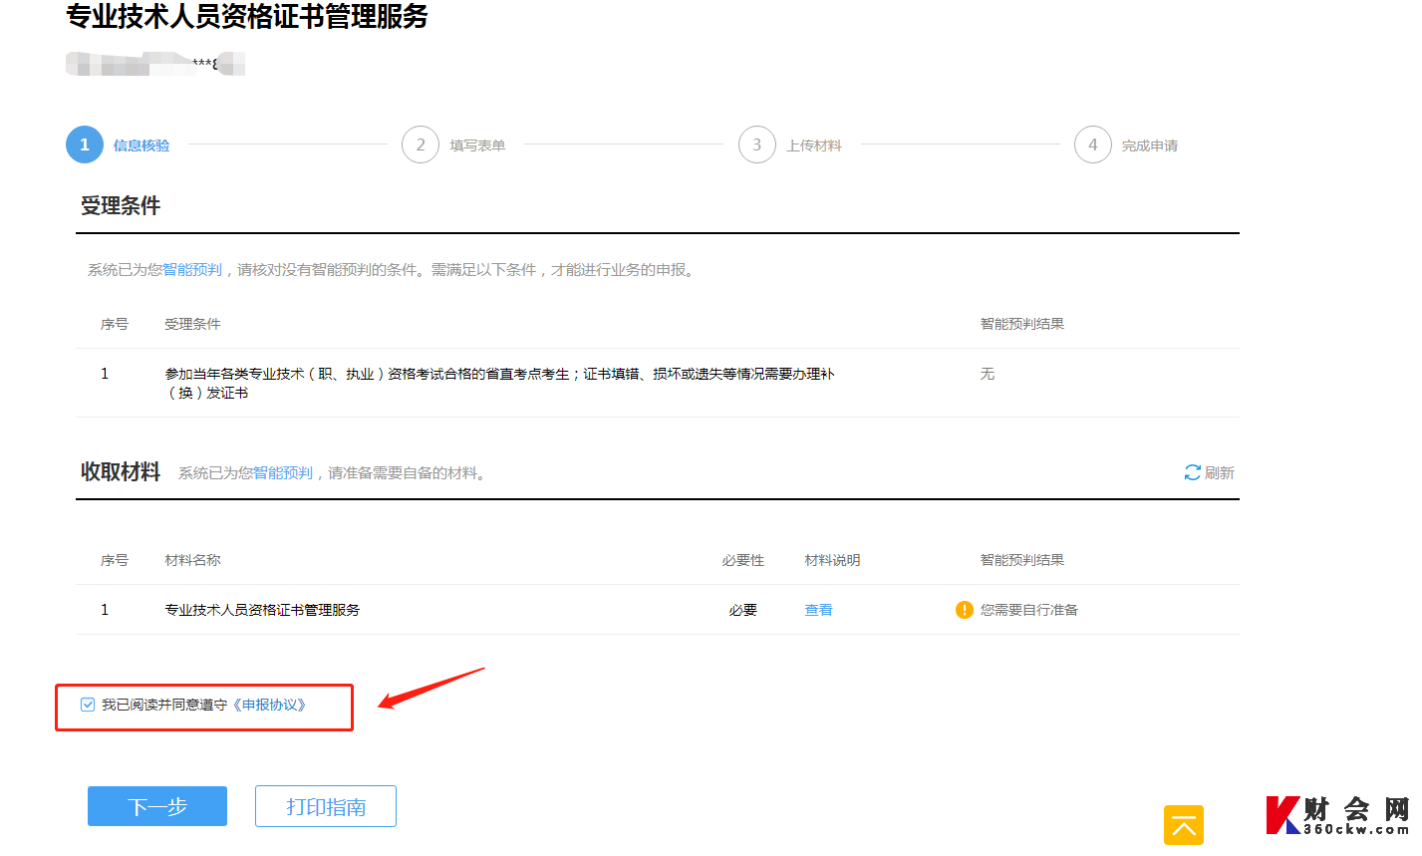Click 序号 header in materials table

tap(115, 560)
